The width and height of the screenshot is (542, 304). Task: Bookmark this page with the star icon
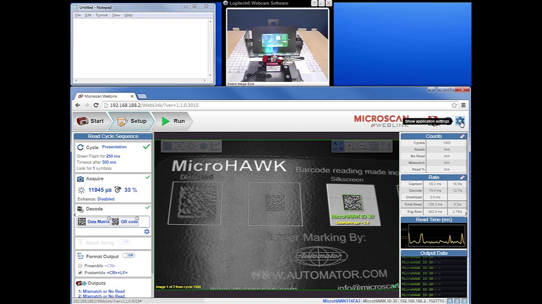454,105
